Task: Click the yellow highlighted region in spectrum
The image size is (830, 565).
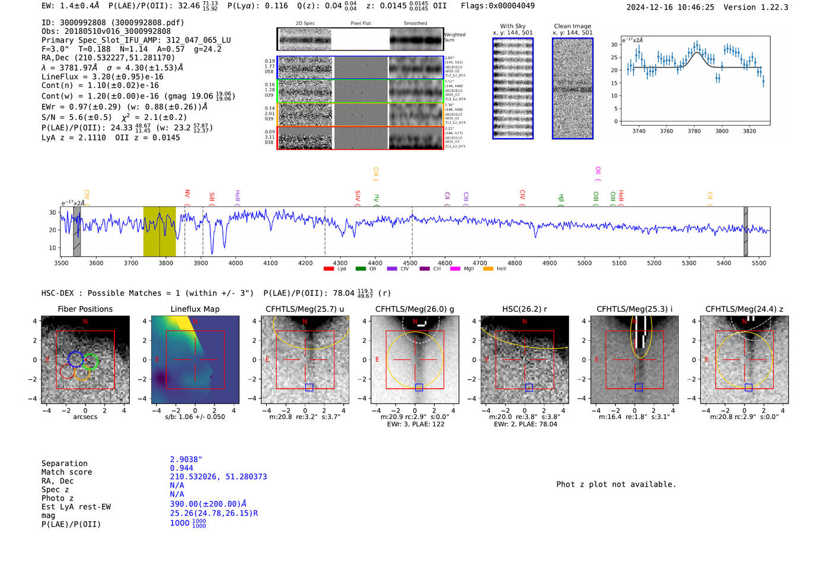Action: (159, 231)
